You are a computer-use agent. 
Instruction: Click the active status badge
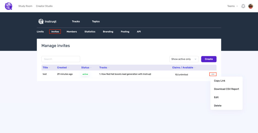pos(85,74)
